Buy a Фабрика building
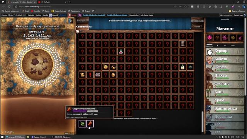 point(225,85)
